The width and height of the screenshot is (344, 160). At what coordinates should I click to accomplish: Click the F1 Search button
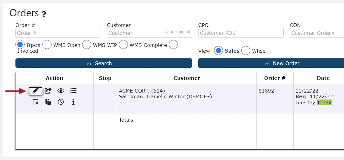(x=104, y=63)
